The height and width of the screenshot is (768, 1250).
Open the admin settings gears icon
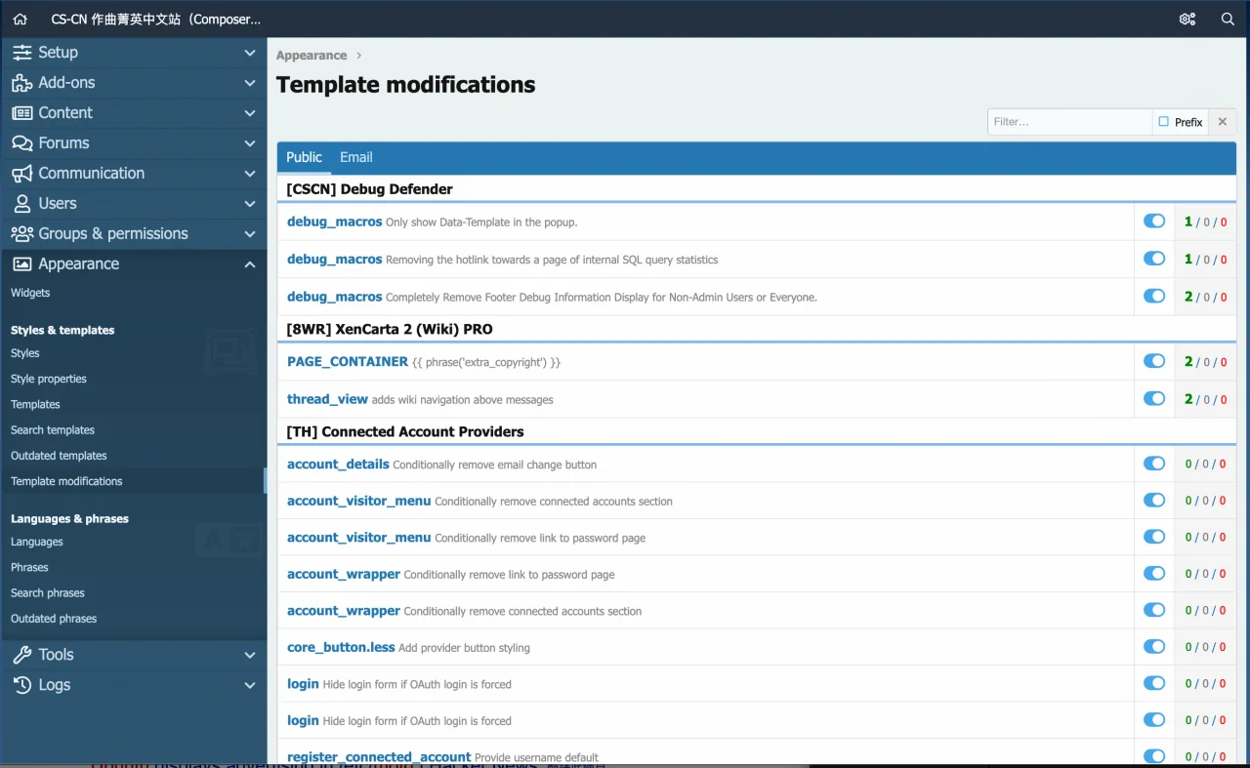point(1187,19)
